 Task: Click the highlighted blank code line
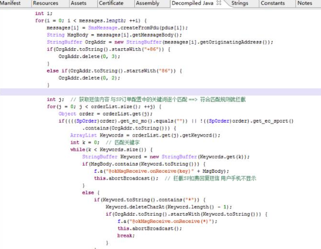point(160,92)
